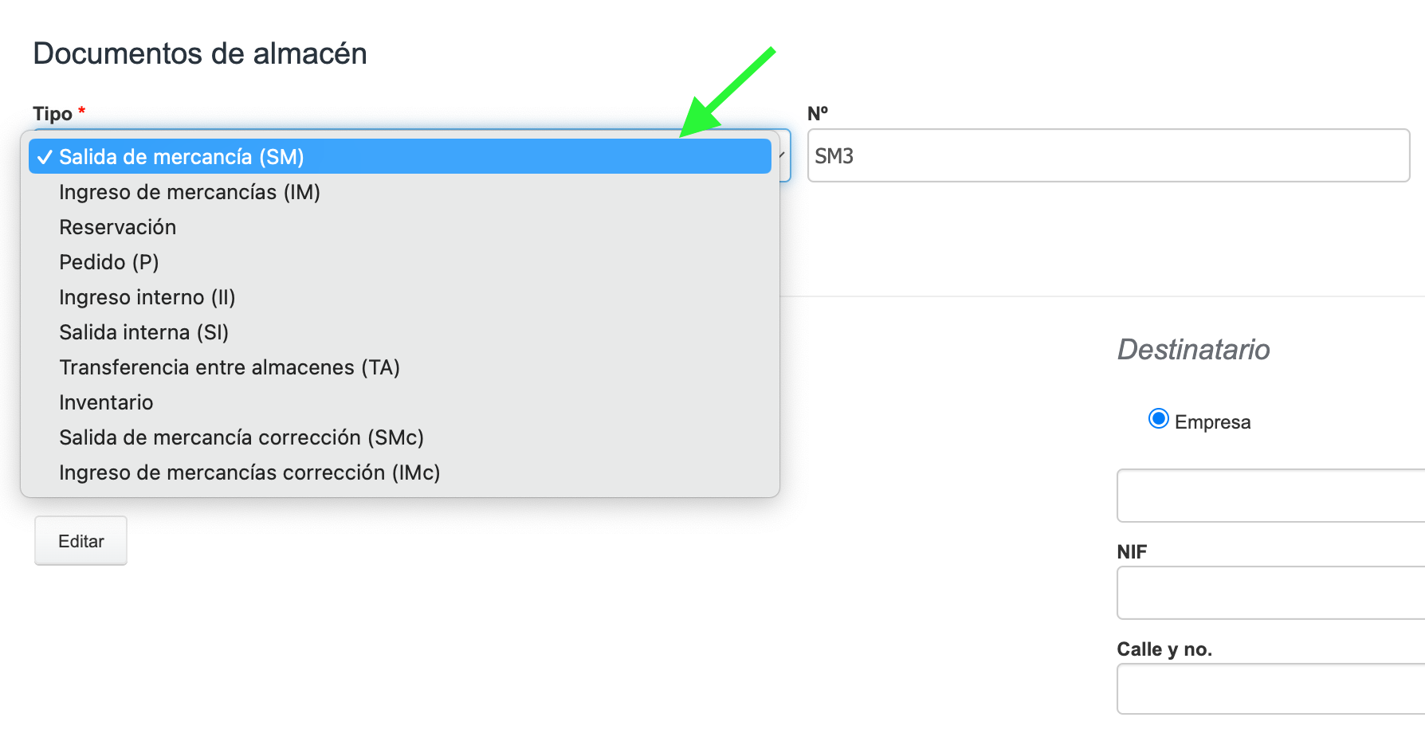This screenshot has width=1425, height=733.
Task: Click into the NIF input field
Action: click(1270, 593)
